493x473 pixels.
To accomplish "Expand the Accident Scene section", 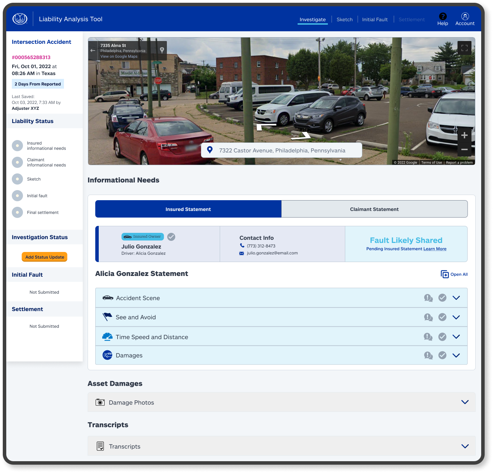I will pyautogui.click(x=456, y=298).
